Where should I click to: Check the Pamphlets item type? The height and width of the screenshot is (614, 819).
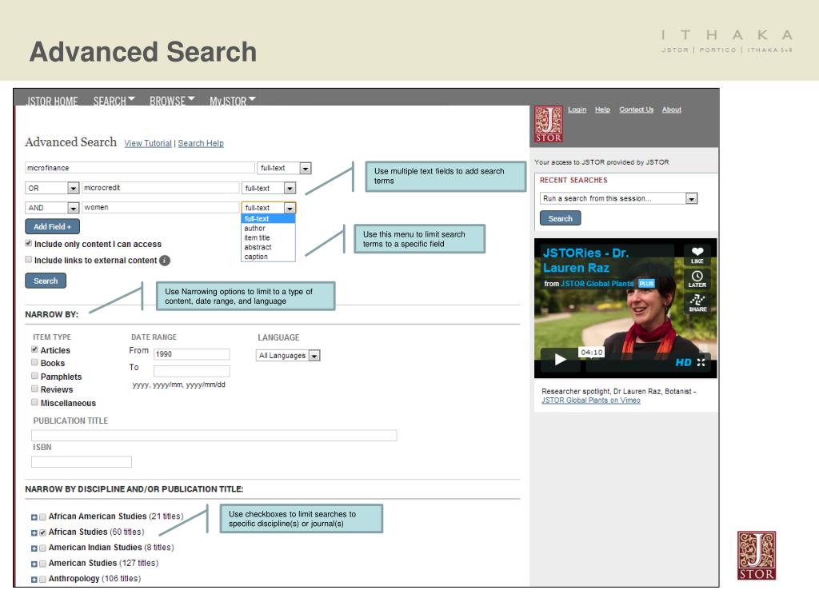click(x=34, y=376)
